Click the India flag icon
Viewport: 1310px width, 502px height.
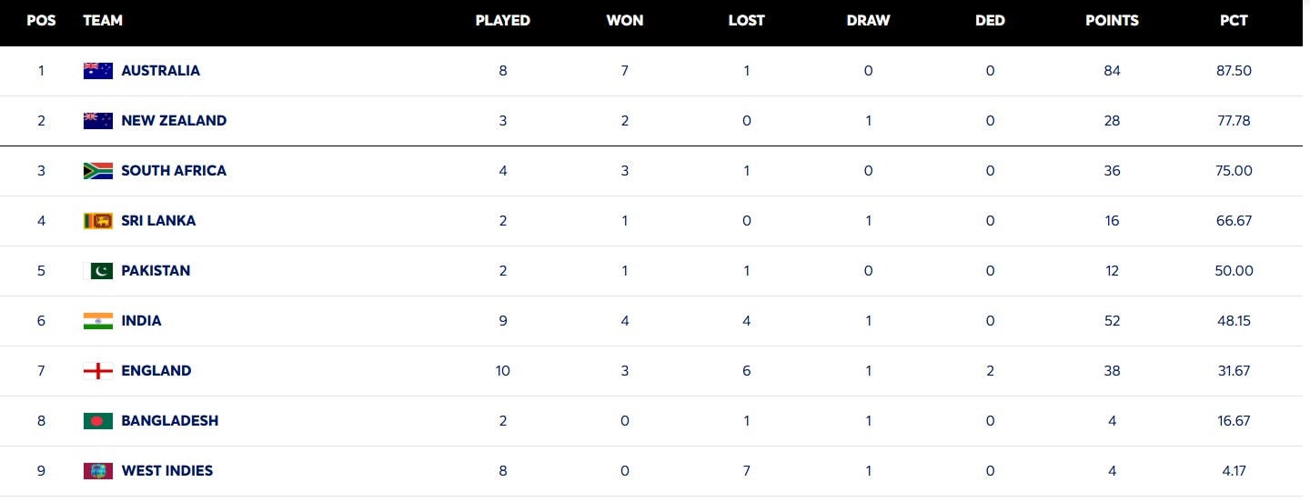click(x=98, y=321)
